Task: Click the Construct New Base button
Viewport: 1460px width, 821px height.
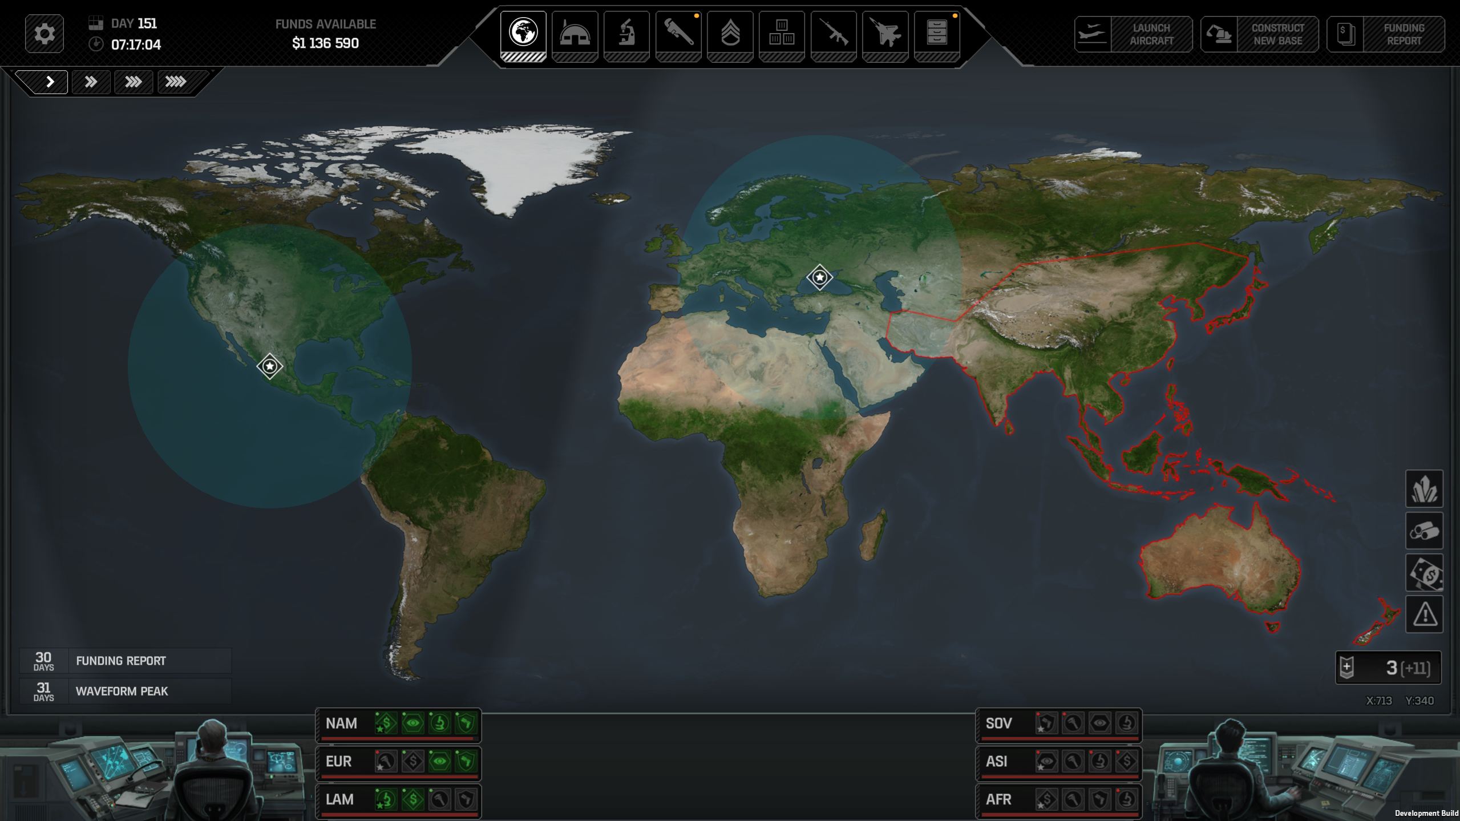Action: pyautogui.click(x=1259, y=34)
